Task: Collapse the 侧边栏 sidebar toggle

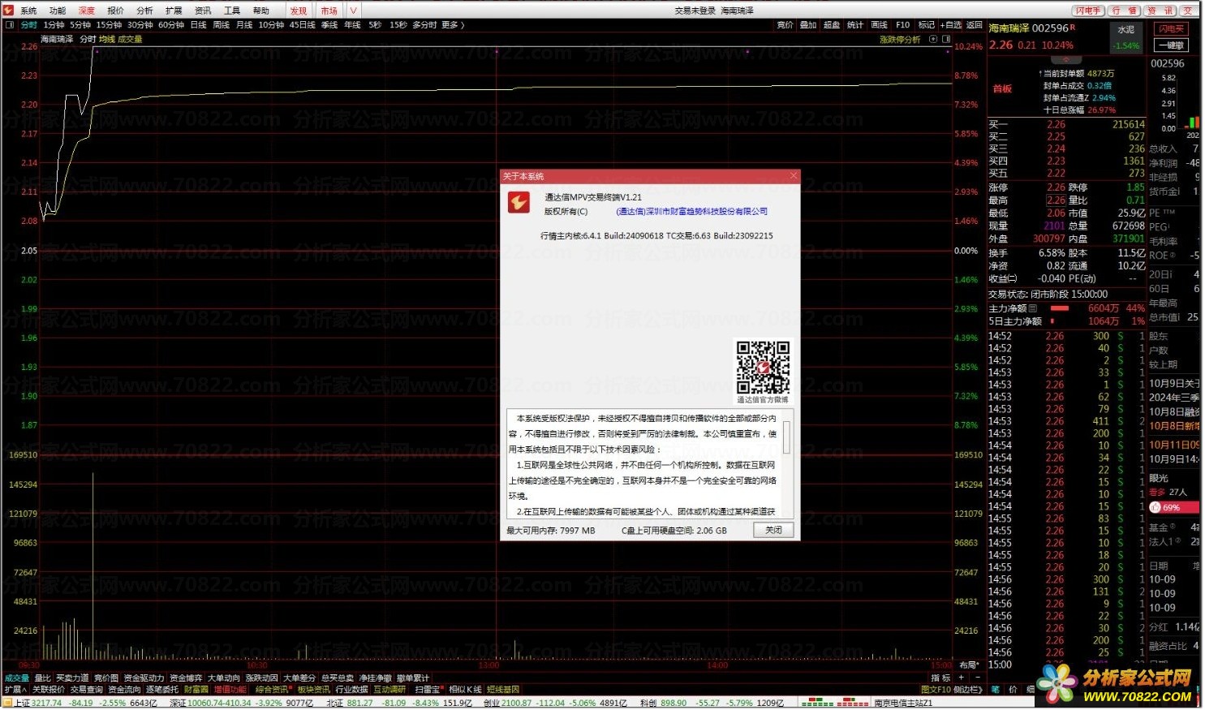Action: coord(969,690)
